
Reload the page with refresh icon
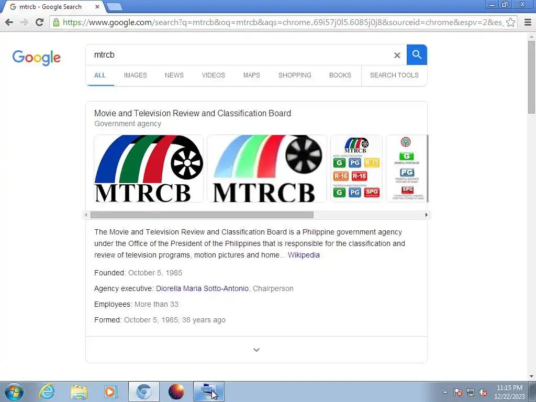pos(40,22)
